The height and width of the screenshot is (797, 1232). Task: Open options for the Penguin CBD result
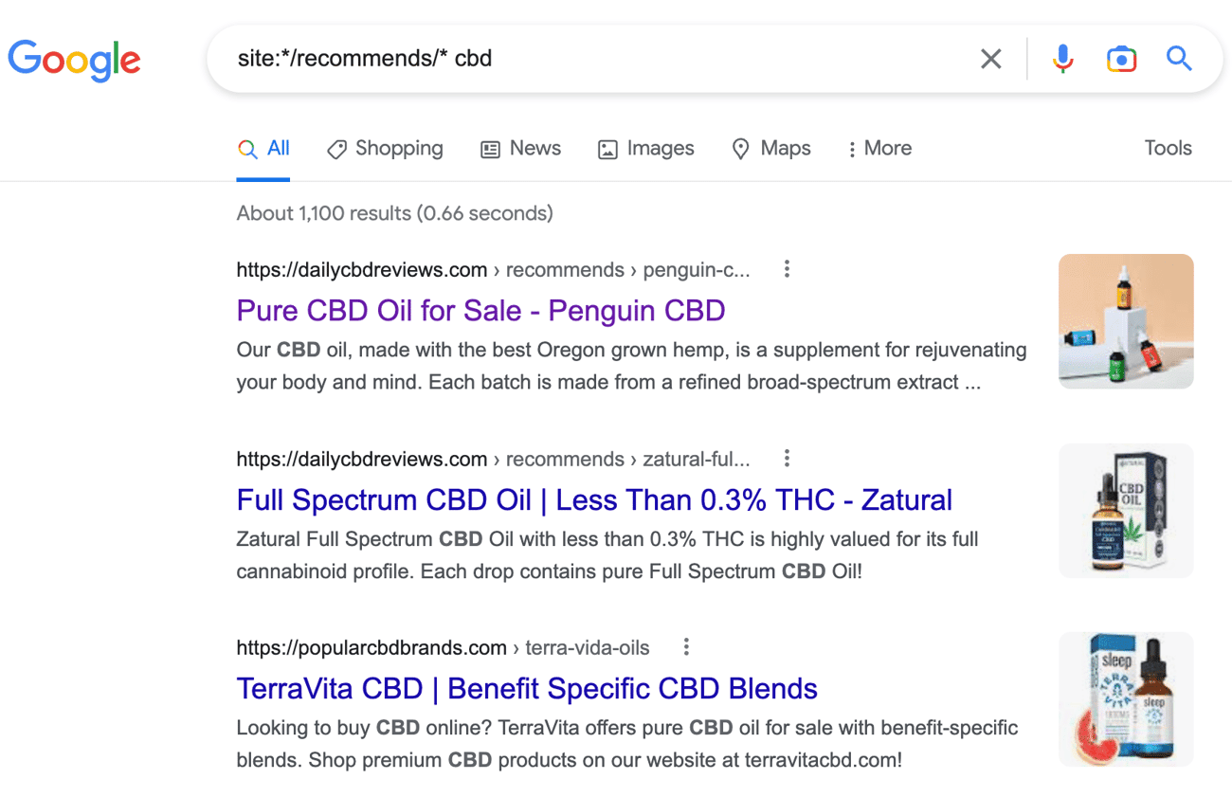click(x=787, y=269)
